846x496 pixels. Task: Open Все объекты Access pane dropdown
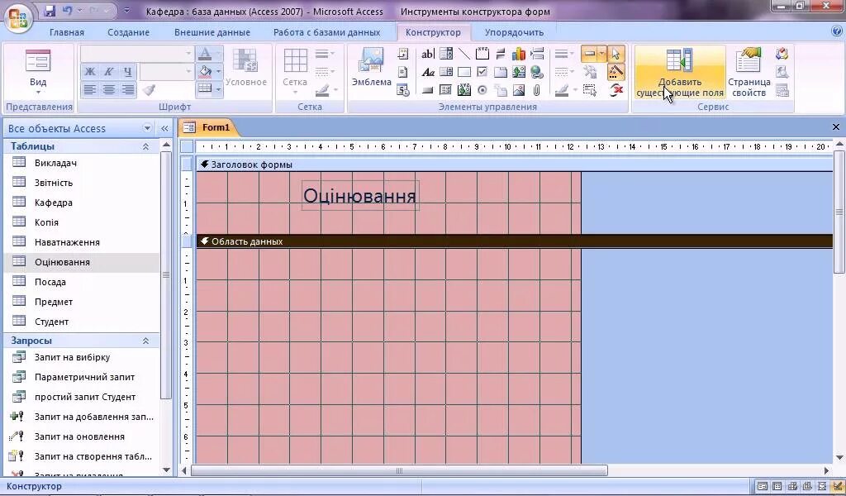[x=147, y=128]
